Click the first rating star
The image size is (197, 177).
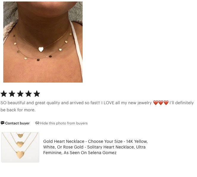[x=4, y=94]
